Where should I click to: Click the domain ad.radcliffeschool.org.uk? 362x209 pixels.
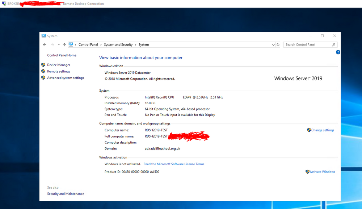[163, 149]
